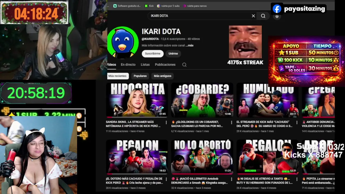Switch to the Videos tab
This screenshot has height=194, width=345.
[112, 65]
